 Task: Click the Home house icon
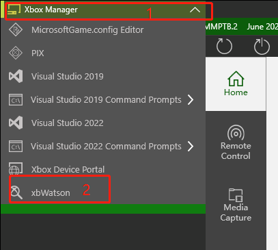(x=236, y=79)
